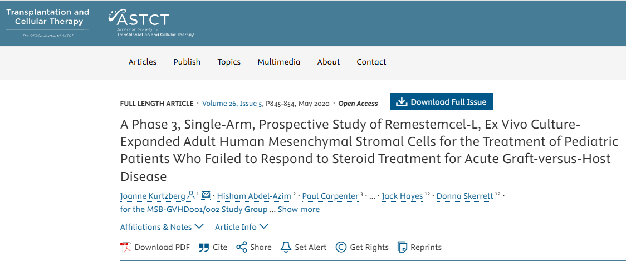Screen dimensions: 626x261
Task: Click the Get Rights copyright icon
Action: [341, 248]
